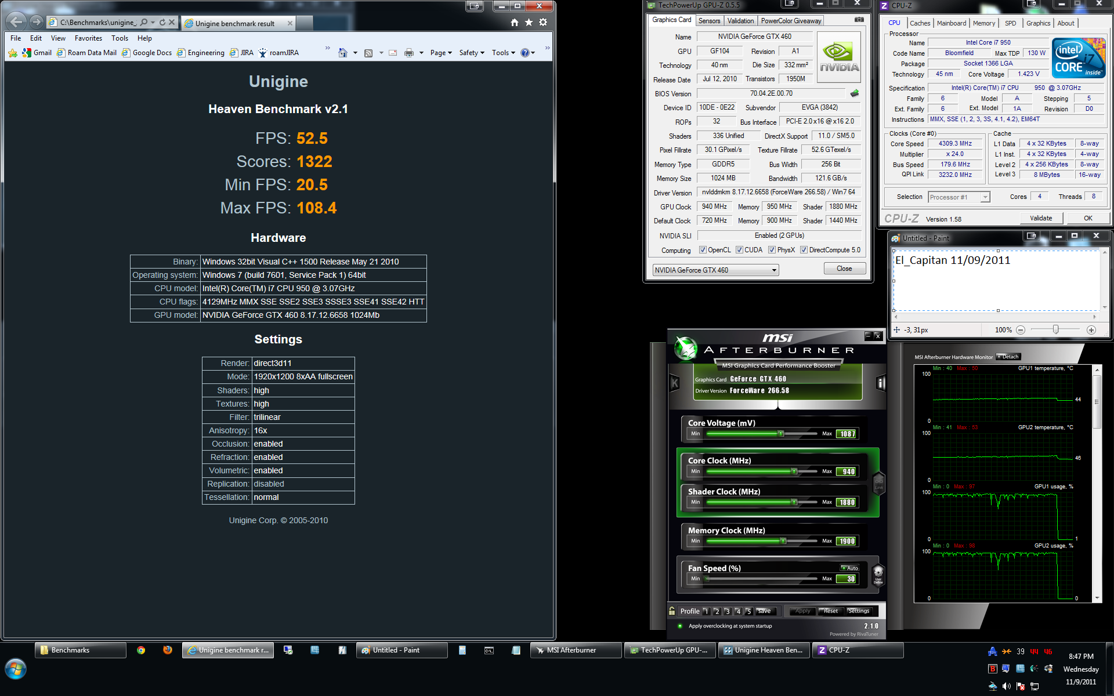This screenshot has height=696, width=1114.
Task: Adjust the Paint zoom slider handle
Action: [x=1056, y=329]
